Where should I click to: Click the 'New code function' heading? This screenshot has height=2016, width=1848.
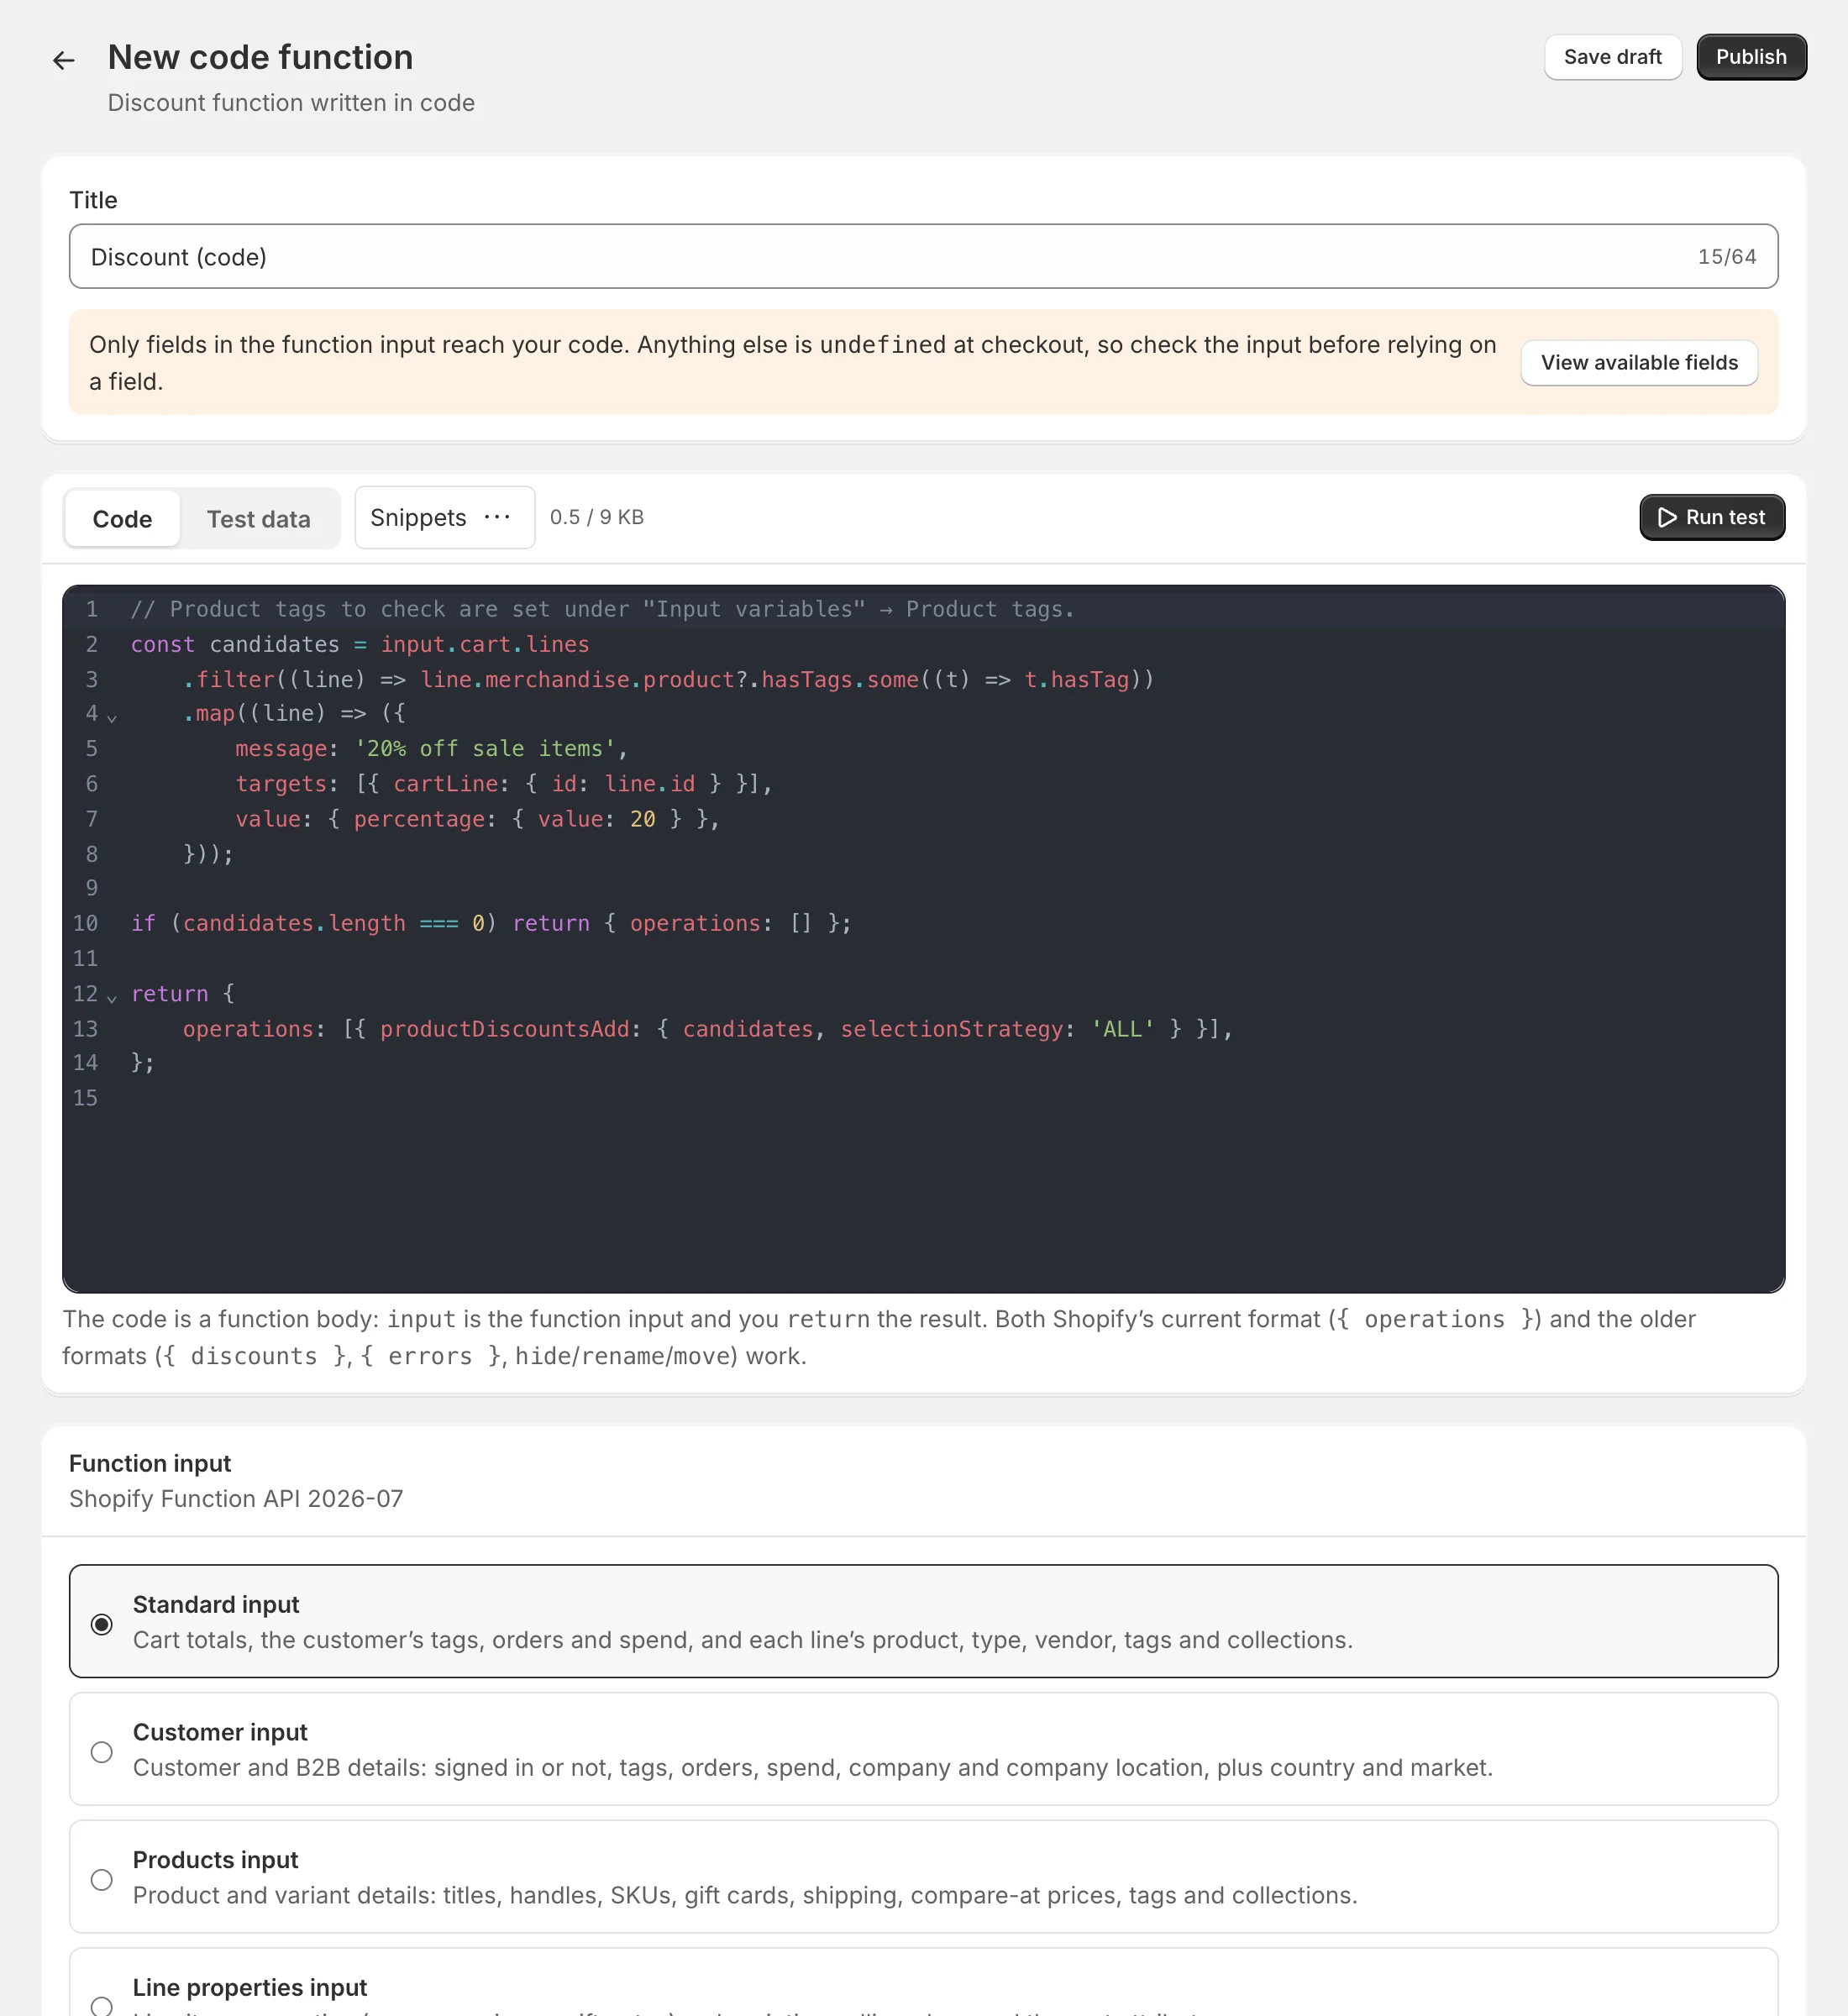coord(260,57)
